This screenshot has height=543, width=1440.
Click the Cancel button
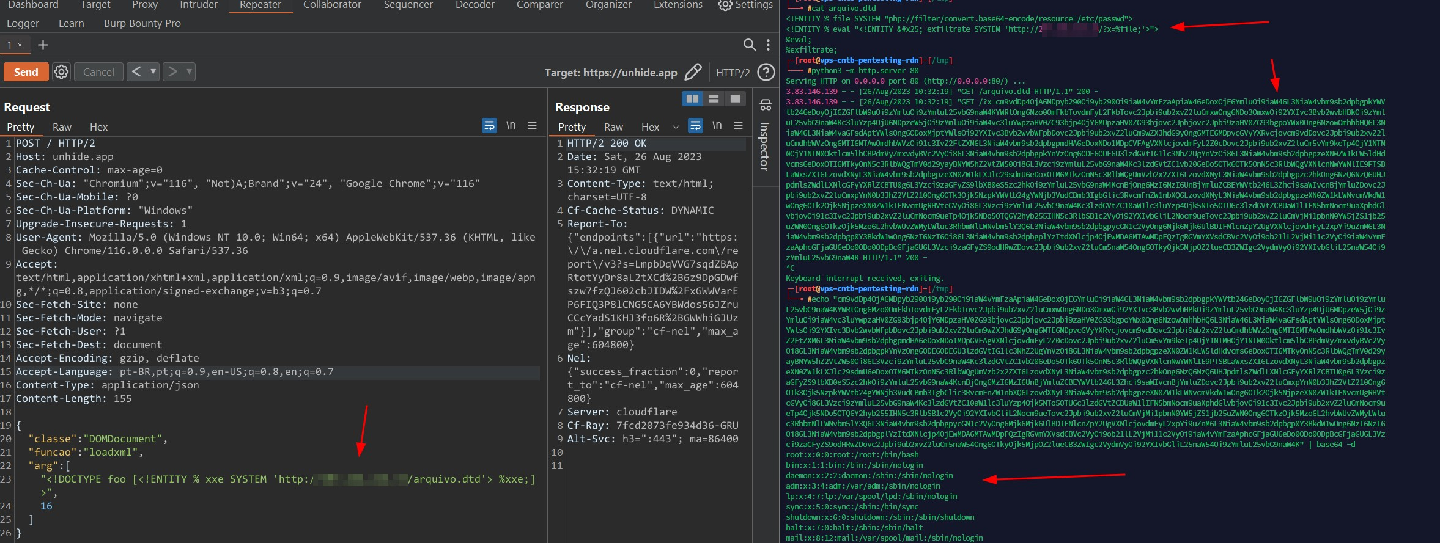pos(98,72)
